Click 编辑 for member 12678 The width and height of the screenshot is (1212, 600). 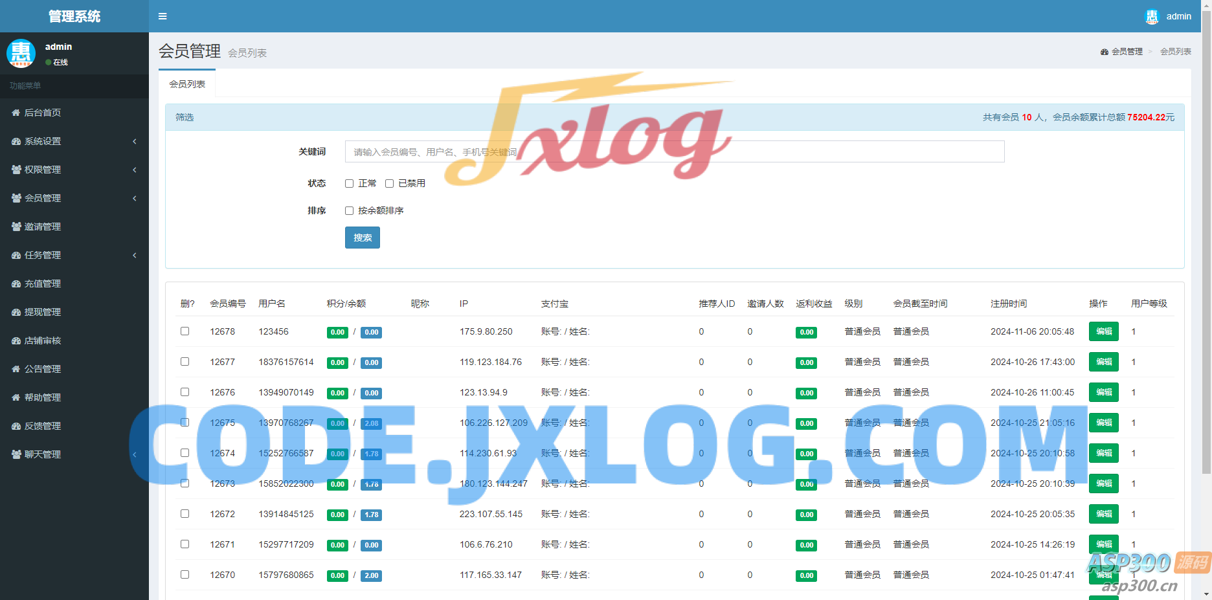[1103, 331]
